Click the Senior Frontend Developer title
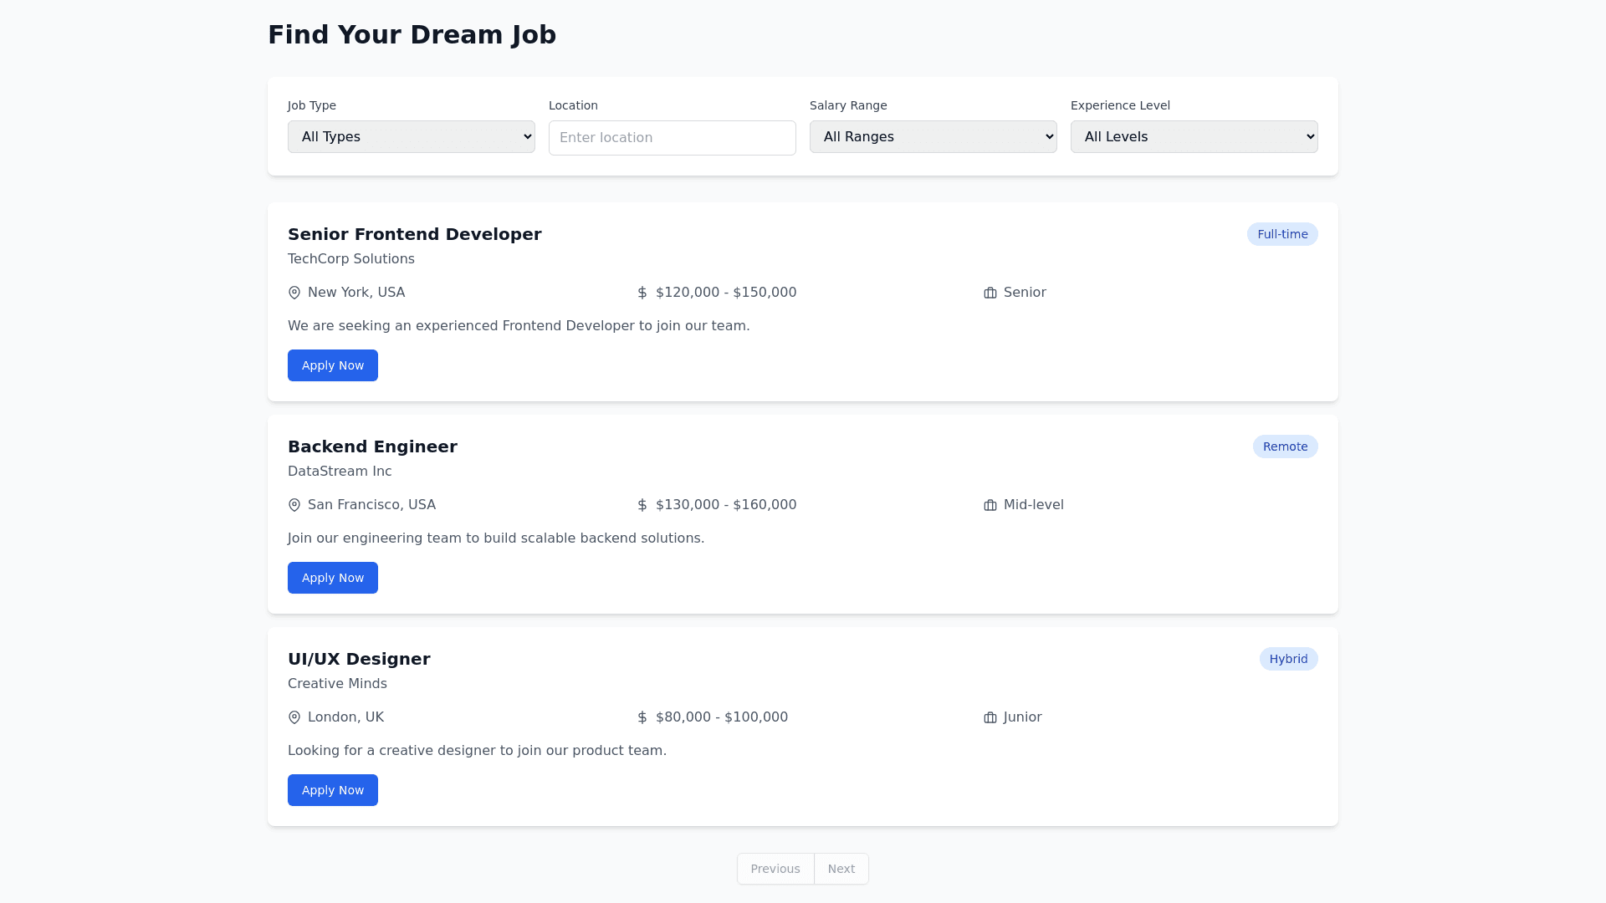Screen dimensions: 1606x903 (x=414, y=234)
